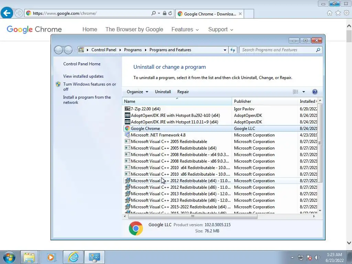Open the address bar history dropdown arrow
The height and width of the screenshot is (264, 352).
point(225,50)
